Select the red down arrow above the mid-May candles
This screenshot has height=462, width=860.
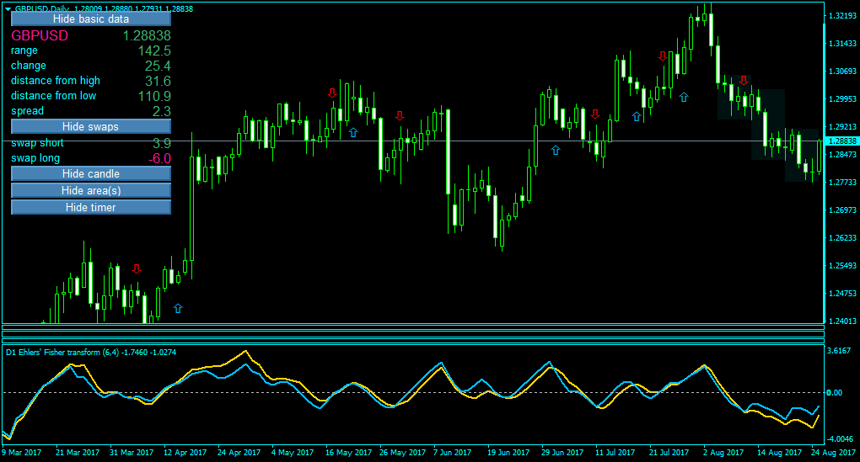(x=332, y=93)
